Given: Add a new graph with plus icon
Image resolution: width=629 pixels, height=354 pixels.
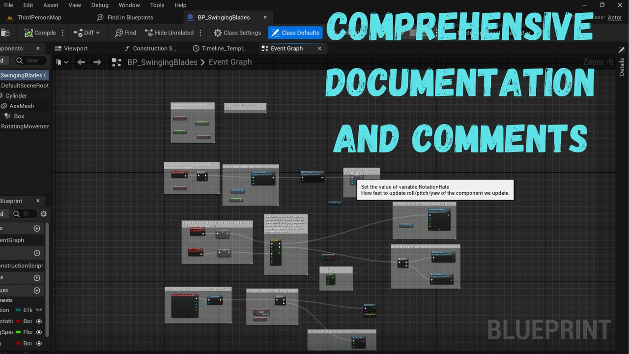Looking at the screenshot, I should tap(37, 228).
